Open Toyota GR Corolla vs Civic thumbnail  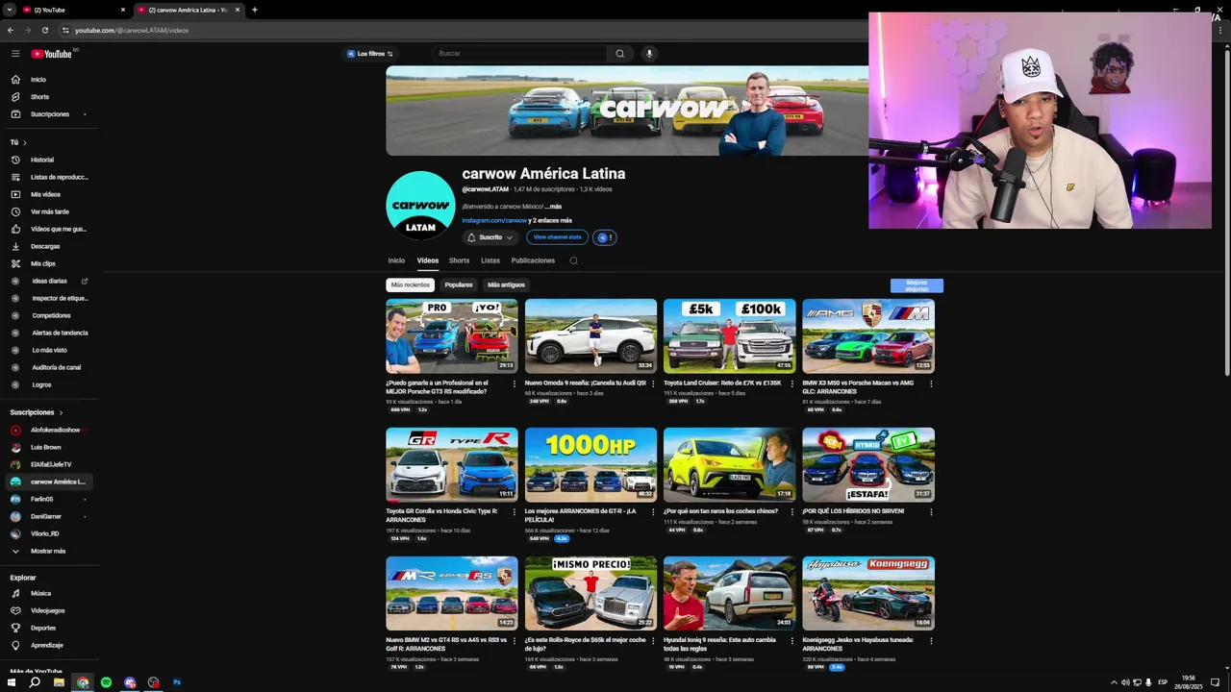452,465
